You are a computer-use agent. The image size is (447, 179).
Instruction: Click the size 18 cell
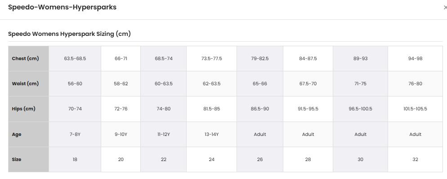(x=75, y=159)
